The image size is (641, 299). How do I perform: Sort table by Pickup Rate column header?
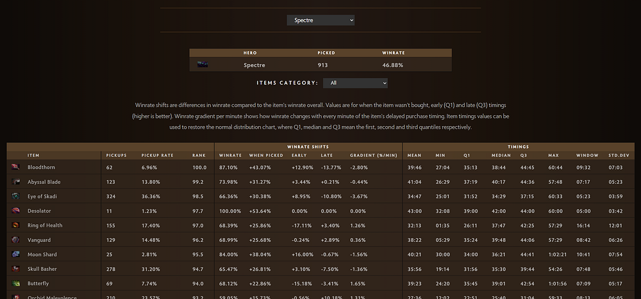pyautogui.click(x=158, y=155)
